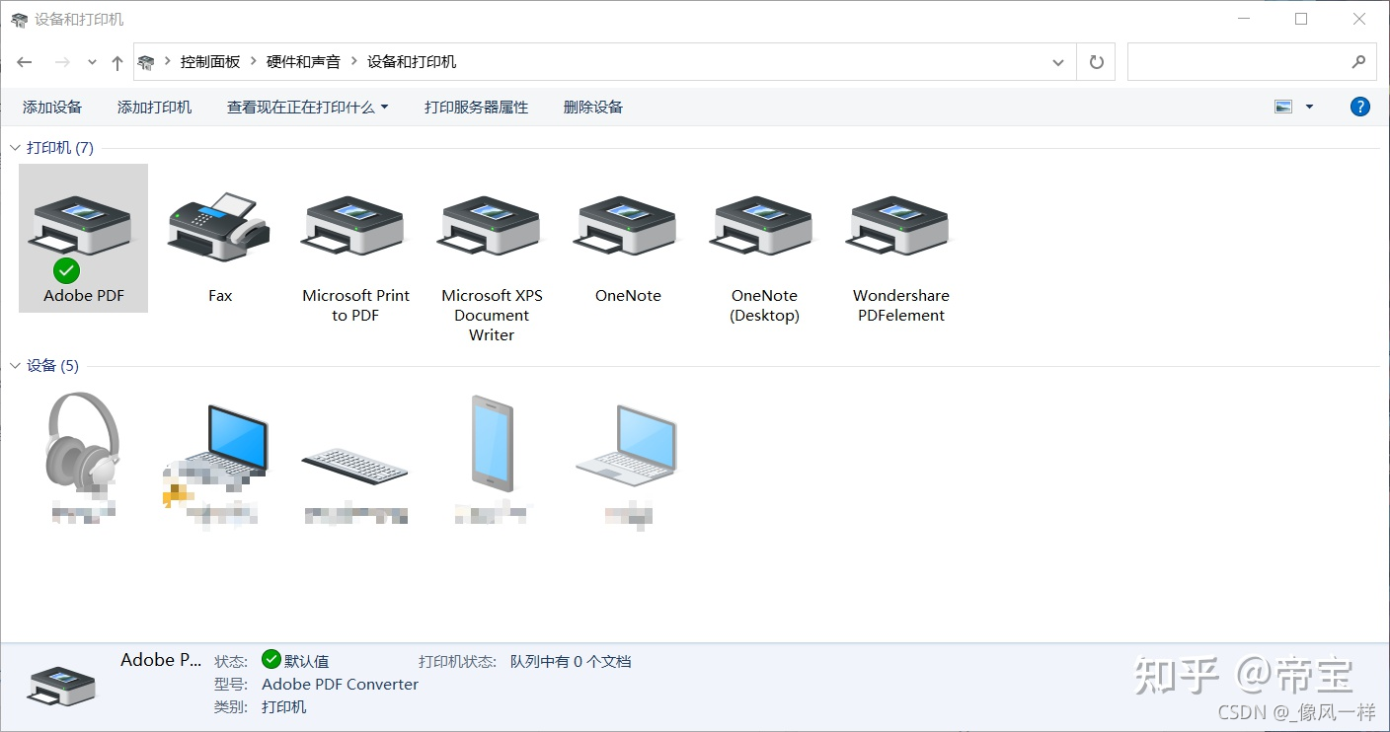1390x732 pixels.
Task: Click the address bar location icon
Action: point(146,62)
